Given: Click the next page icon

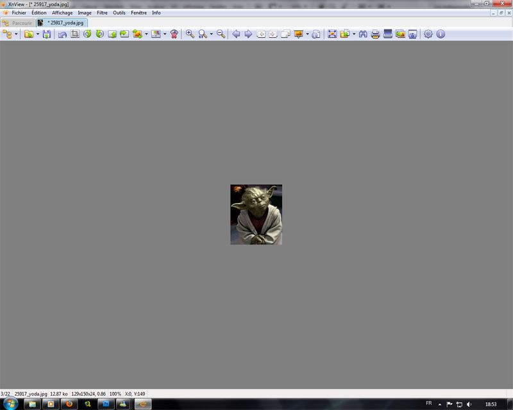Looking at the screenshot, I should coord(273,34).
